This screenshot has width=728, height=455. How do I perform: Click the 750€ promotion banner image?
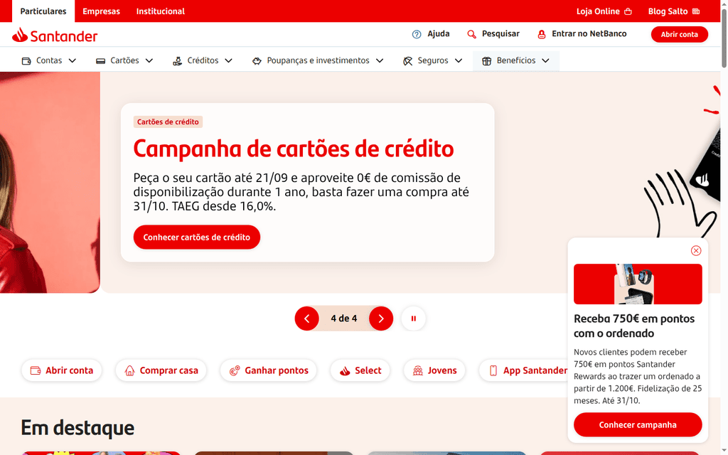pos(638,284)
